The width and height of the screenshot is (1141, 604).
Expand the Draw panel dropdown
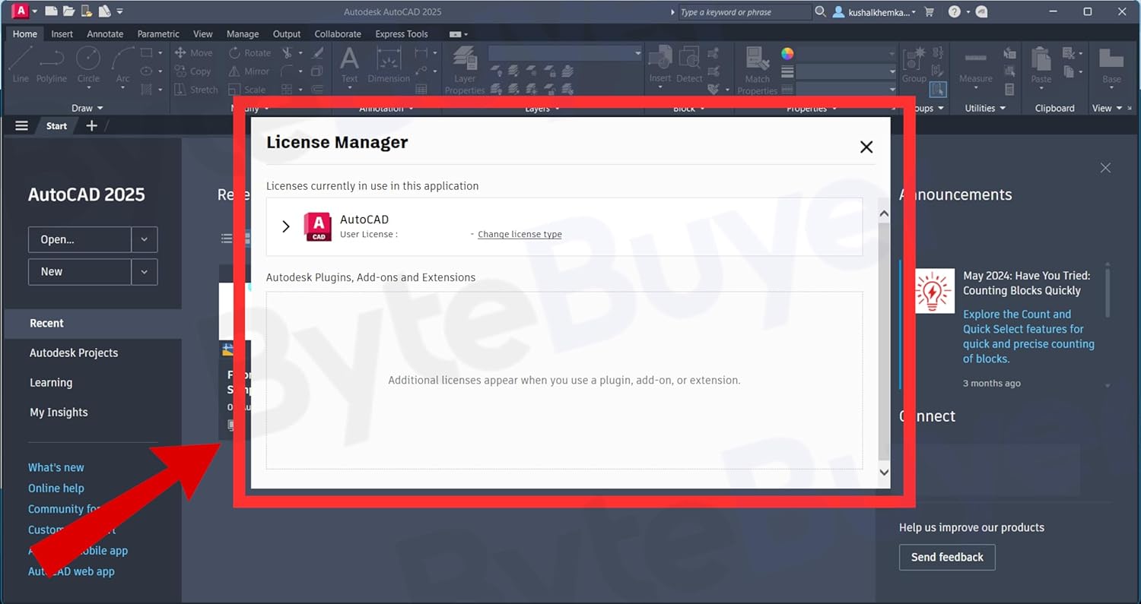tap(87, 108)
